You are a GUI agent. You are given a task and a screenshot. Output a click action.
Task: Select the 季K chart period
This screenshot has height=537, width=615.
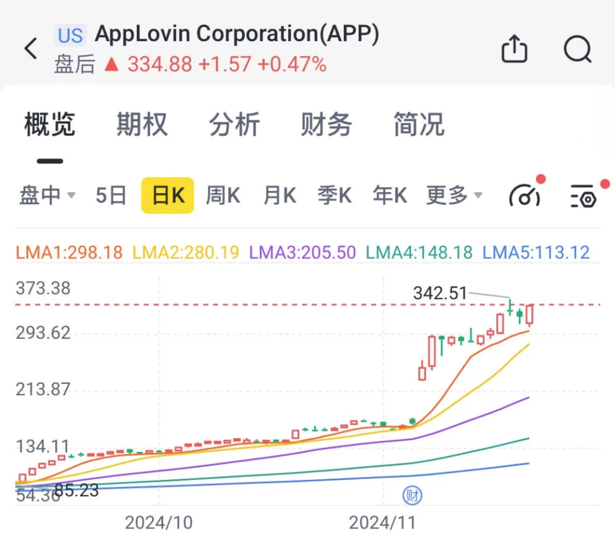(334, 195)
